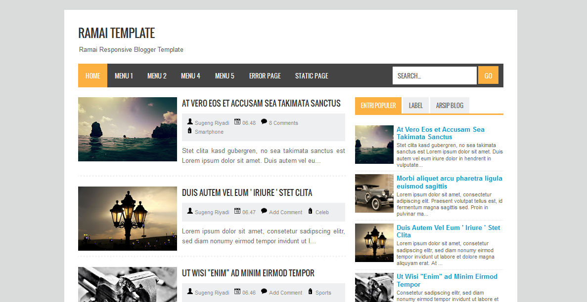This screenshot has height=302, width=587.
Task: Click sidebar black-and-white machinery thumbnail
Action: [x=374, y=287]
